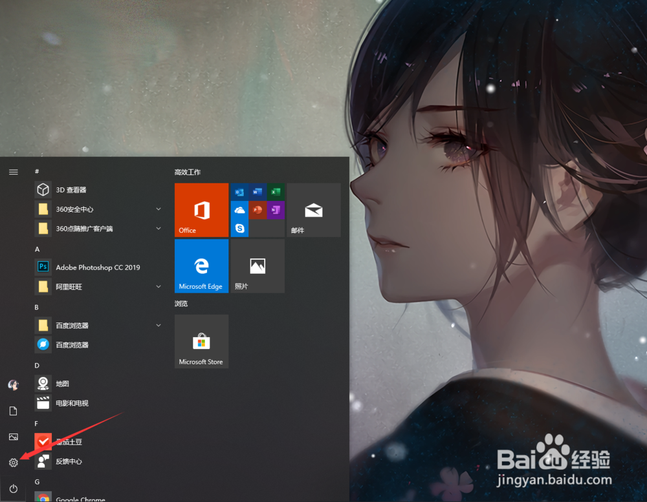647x502 pixels.
Task: Click the A section letter header
Action: (37, 249)
